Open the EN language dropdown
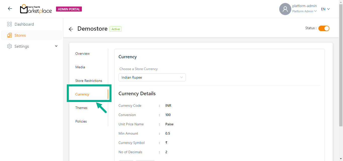The height and width of the screenshot is (161, 343). [325, 9]
